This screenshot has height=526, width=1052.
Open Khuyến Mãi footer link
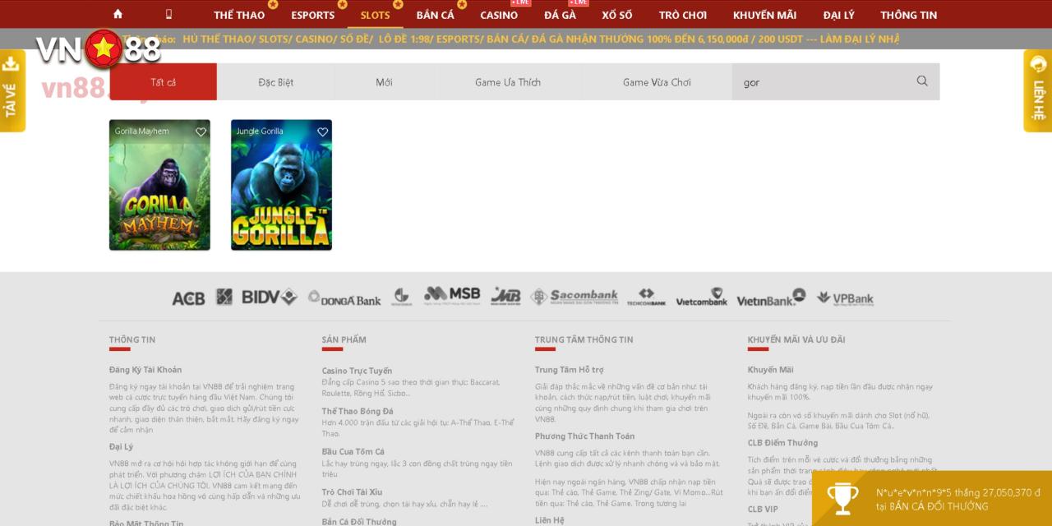tap(770, 370)
